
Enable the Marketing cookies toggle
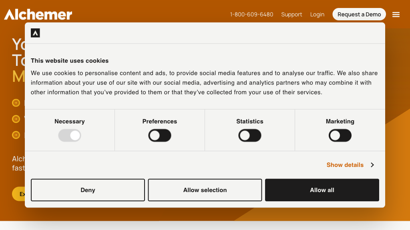tap(340, 136)
